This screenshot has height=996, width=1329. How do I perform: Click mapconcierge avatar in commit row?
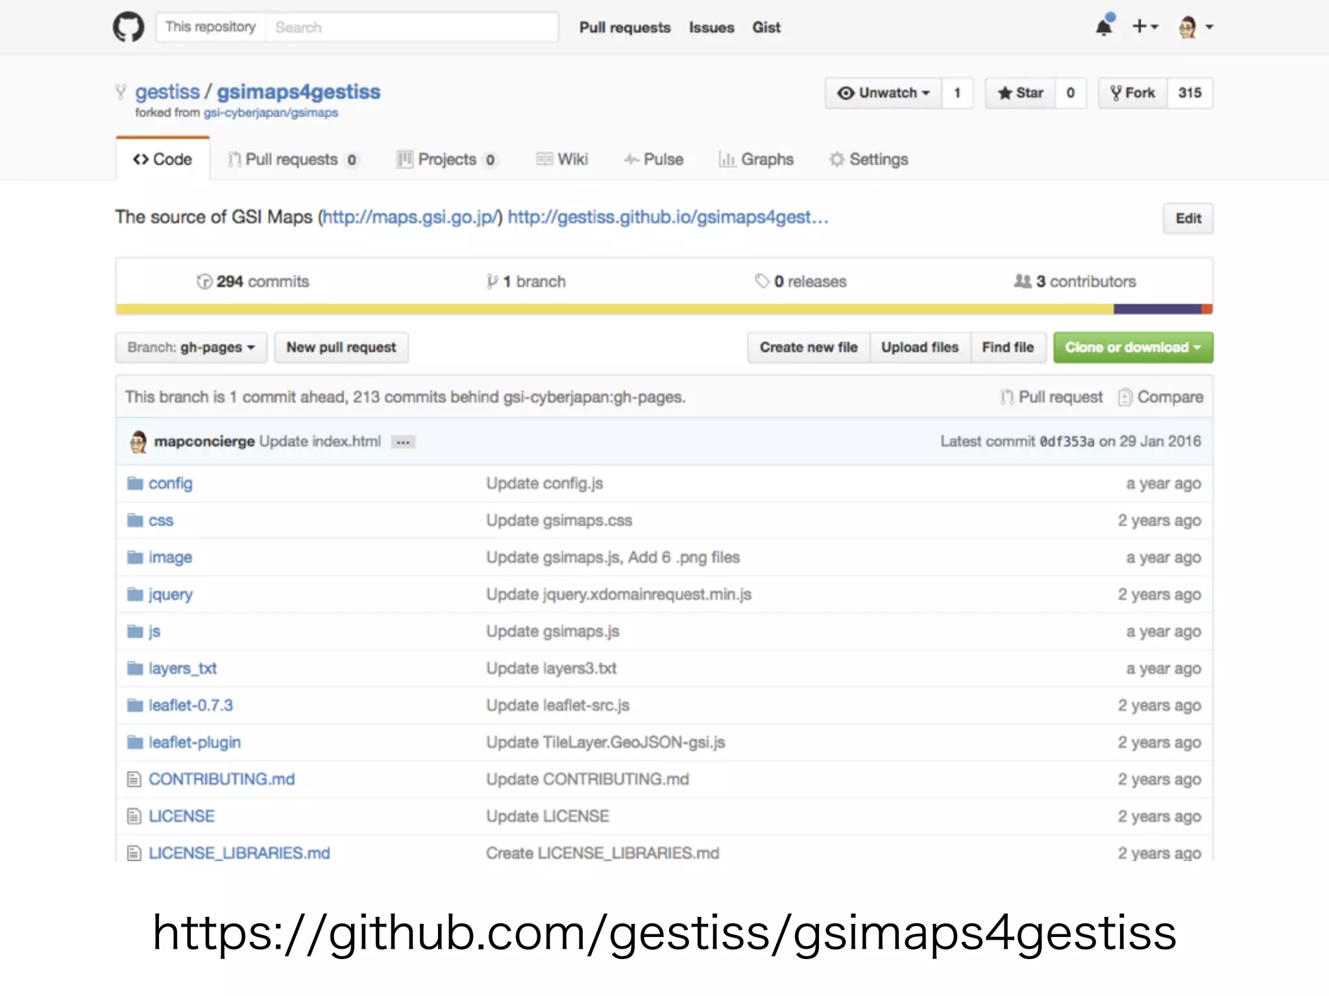pyautogui.click(x=138, y=442)
